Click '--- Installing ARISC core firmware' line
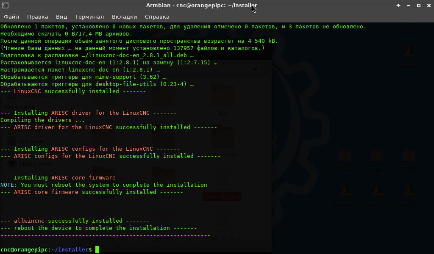 (71, 177)
